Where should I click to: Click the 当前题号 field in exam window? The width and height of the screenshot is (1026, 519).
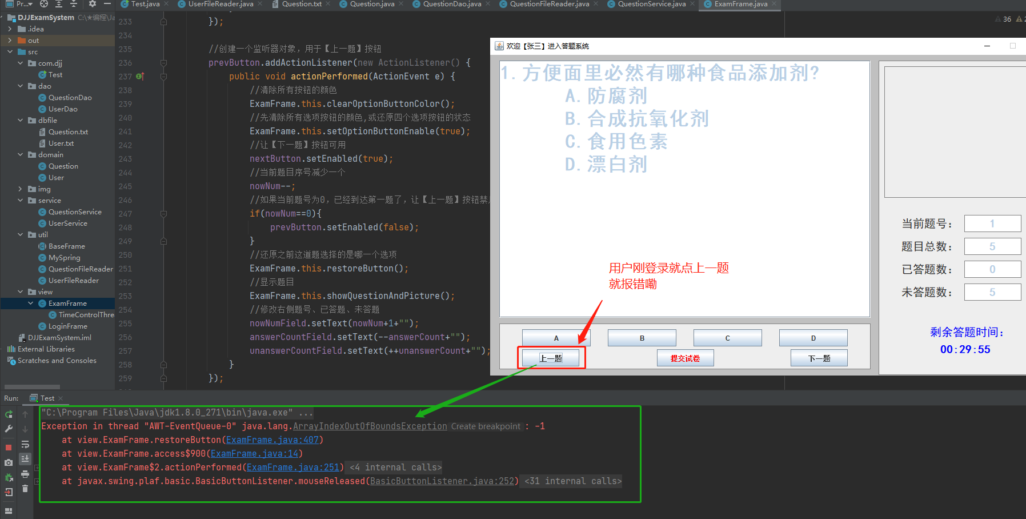pos(992,223)
